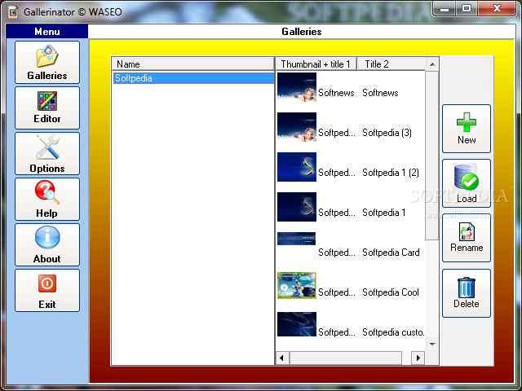Click the horizontal scrollbar thumb
Viewport: 522px width, 391px height.
[346, 358]
